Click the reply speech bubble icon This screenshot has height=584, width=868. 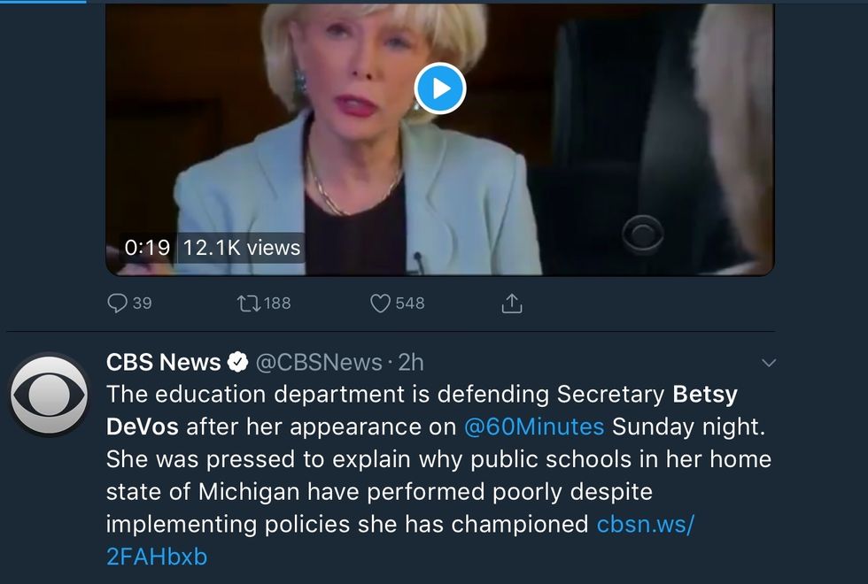tap(117, 304)
